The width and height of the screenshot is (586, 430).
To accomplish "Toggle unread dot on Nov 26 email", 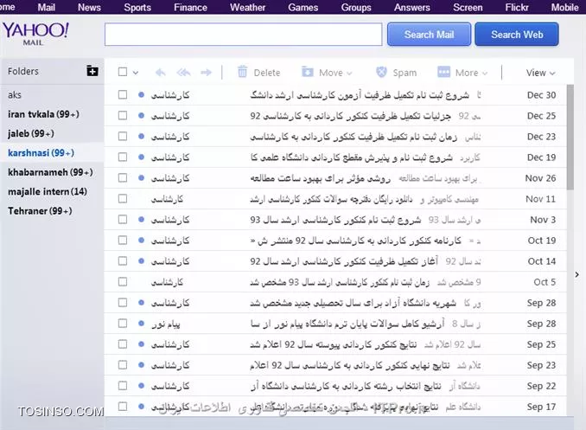I will 141,177.
